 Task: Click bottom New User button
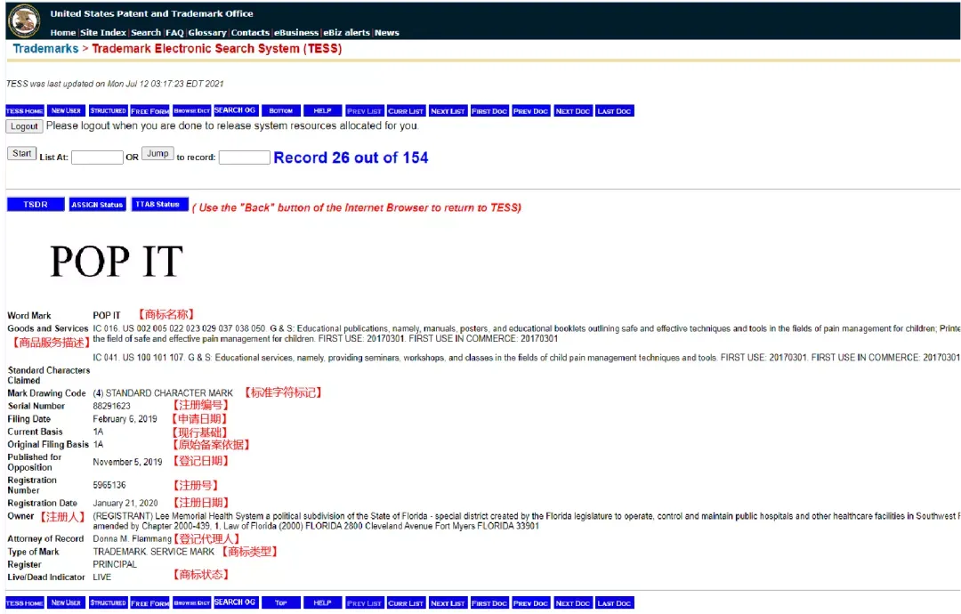coord(66,603)
